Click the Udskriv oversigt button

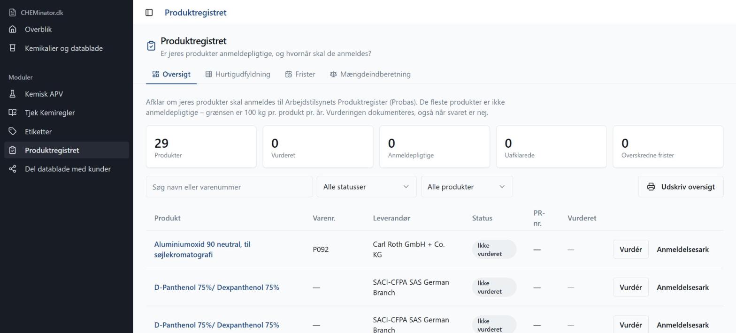pyautogui.click(x=681, y=187)
